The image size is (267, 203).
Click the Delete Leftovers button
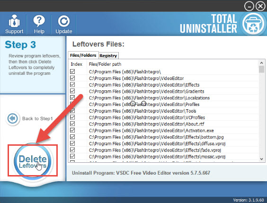(33, 161)
